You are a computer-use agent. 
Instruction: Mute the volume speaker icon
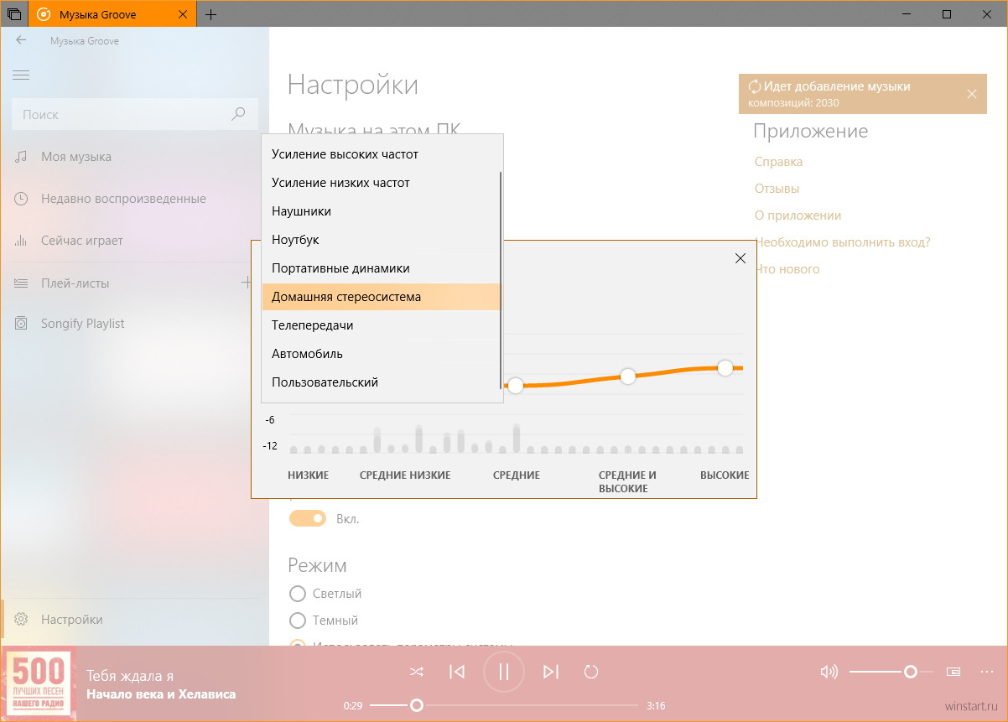(829, 672)
